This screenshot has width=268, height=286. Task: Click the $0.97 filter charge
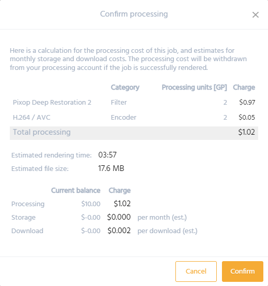coord(247,102)
